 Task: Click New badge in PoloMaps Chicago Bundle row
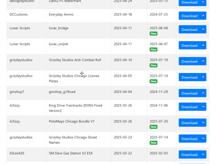pyautogui.click(x=153, y=127)
